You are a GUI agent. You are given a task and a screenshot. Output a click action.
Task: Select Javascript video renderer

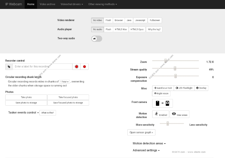(x=140, y=20)
